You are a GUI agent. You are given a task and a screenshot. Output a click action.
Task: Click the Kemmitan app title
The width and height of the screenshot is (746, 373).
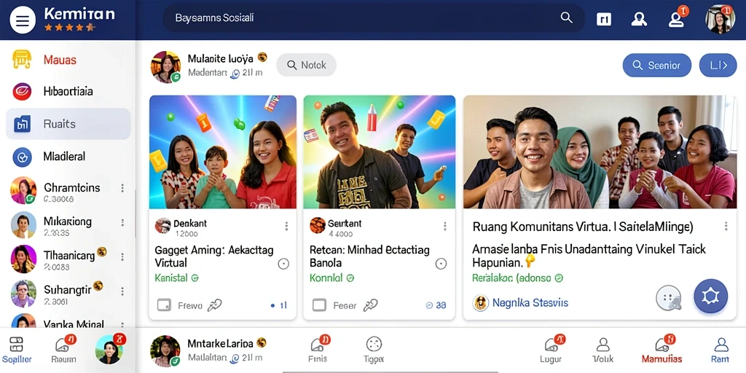pyautogui.click(x=79, y=14)
